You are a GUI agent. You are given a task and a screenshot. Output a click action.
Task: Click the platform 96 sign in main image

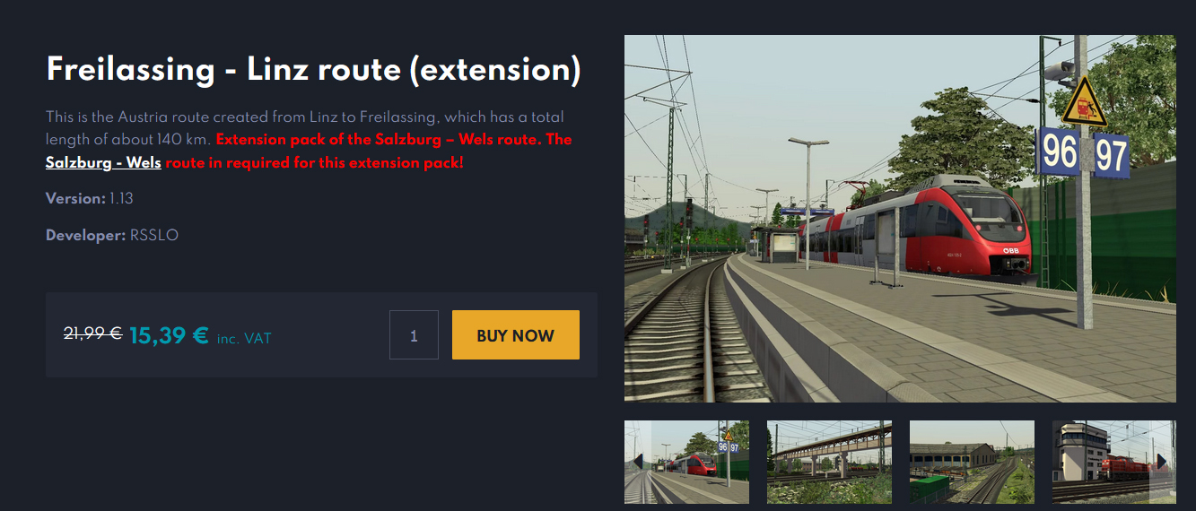[x=1060, y=153]
